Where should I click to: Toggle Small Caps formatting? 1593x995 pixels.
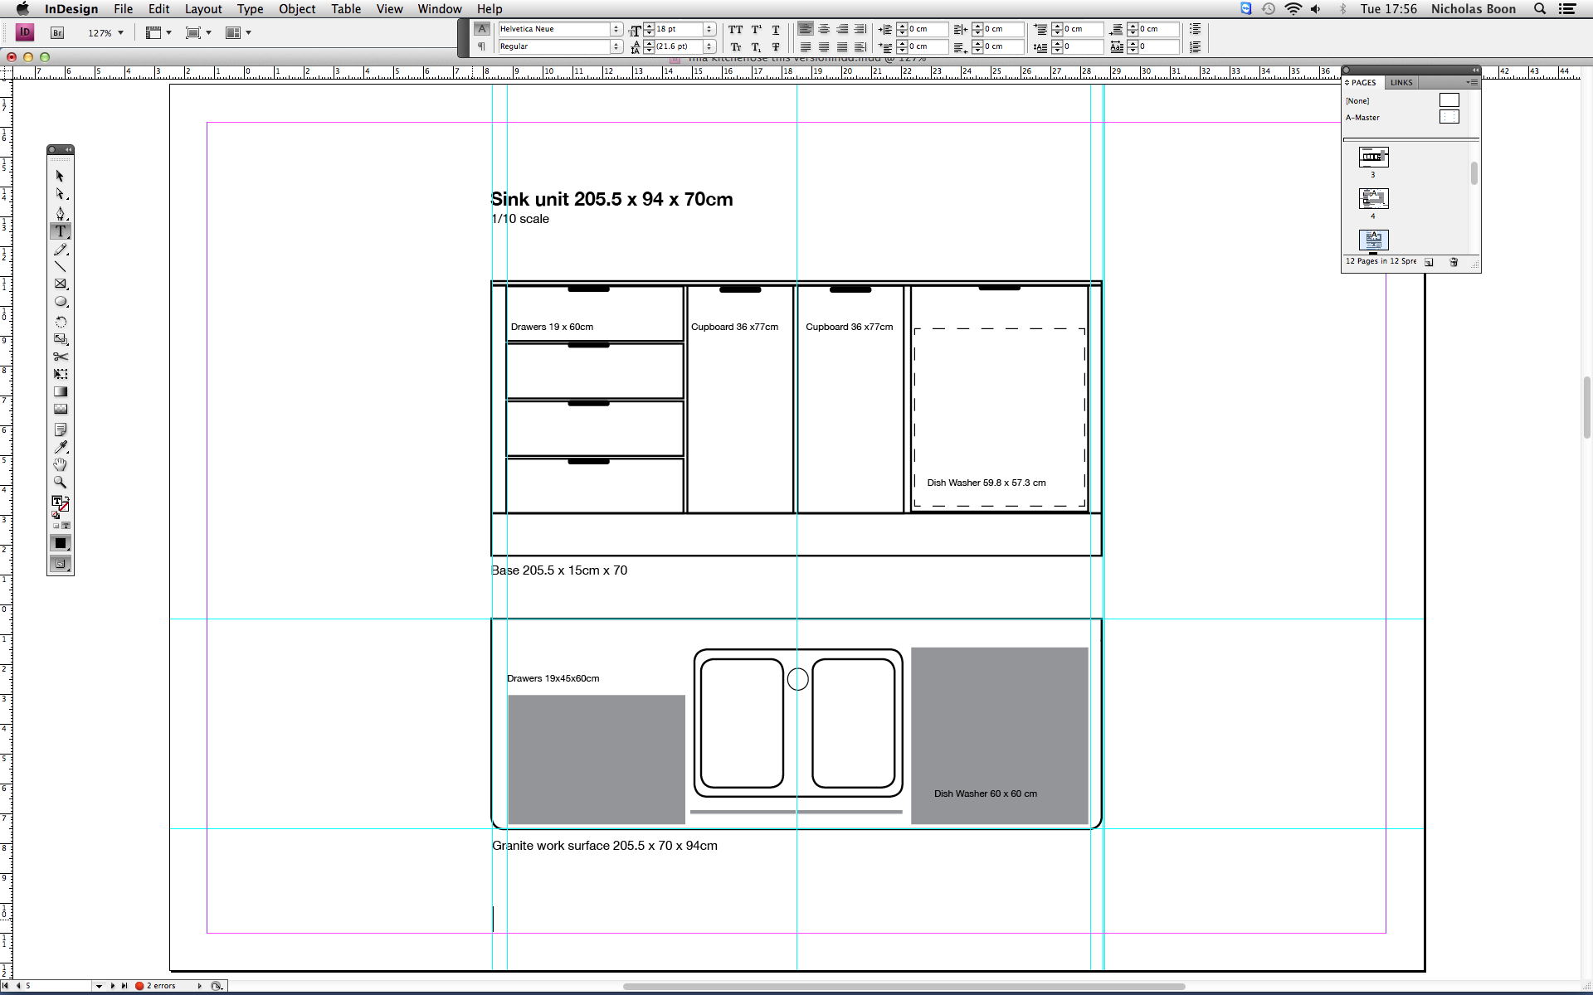coord(736,46)
